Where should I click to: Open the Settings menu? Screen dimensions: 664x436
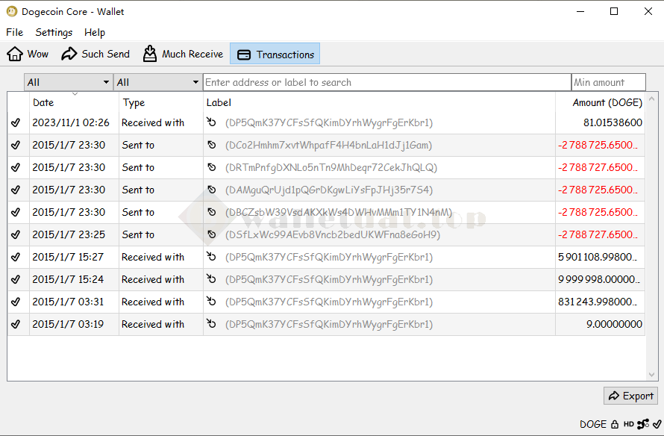click(54, 32)
